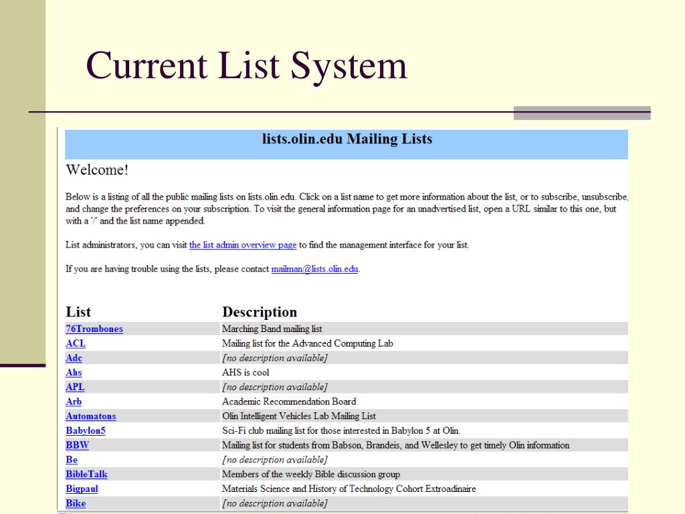
Task: Click the mailman@lists.olin.edu email link
Action: coord(314,269)
